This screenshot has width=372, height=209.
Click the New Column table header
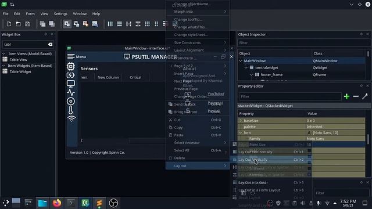click(x=108, y=77)
